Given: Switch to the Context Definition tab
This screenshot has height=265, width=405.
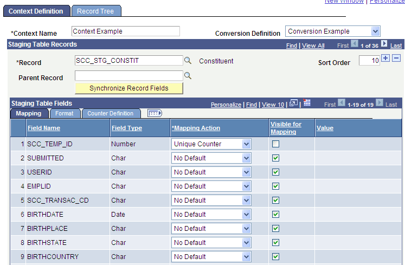Looking at the screenshot, I should click(x=36, y=11).
